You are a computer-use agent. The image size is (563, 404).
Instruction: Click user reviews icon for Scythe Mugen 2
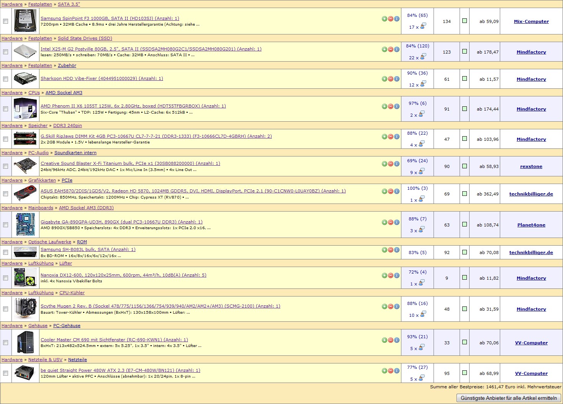pos(423,314)
